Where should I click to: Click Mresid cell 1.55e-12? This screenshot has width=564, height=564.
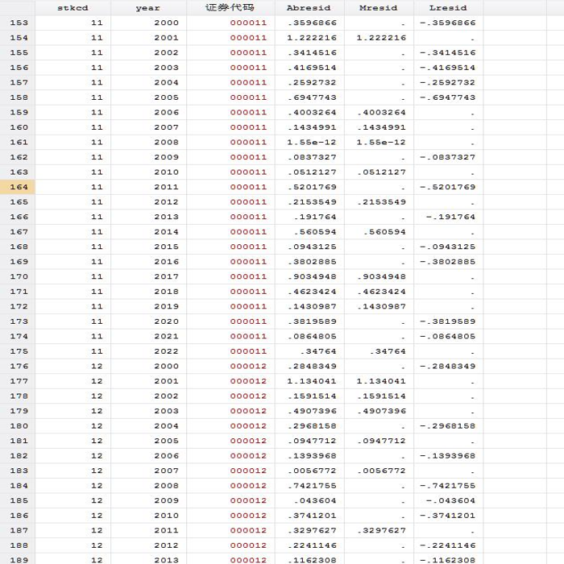click(x=381, y=142)
